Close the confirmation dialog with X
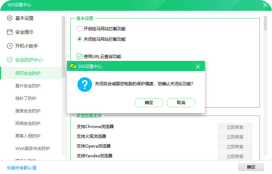Image resolution: width=272 pixels, height=174 pixels. pos(198,66)
